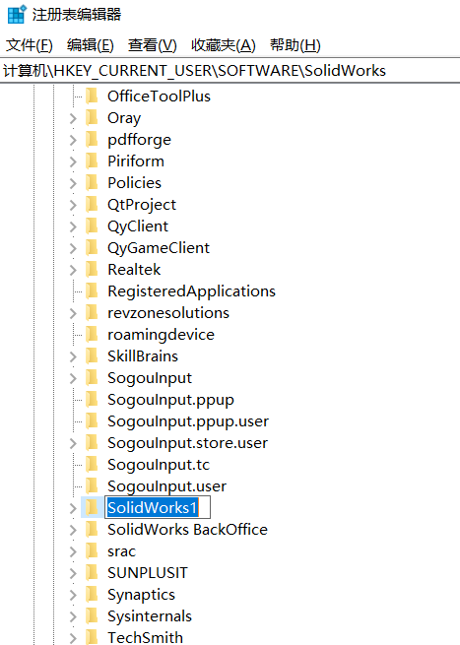Viewport: 460px width, 645px height.
Task: Click the SolidWorks1 folder icon
Action: coord(92,507)
